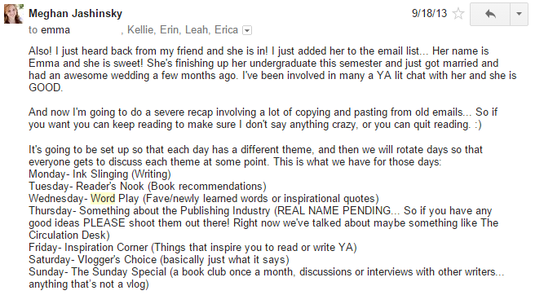Click Meghan Jashinsky's profile photo

click(x=14, y=14)
